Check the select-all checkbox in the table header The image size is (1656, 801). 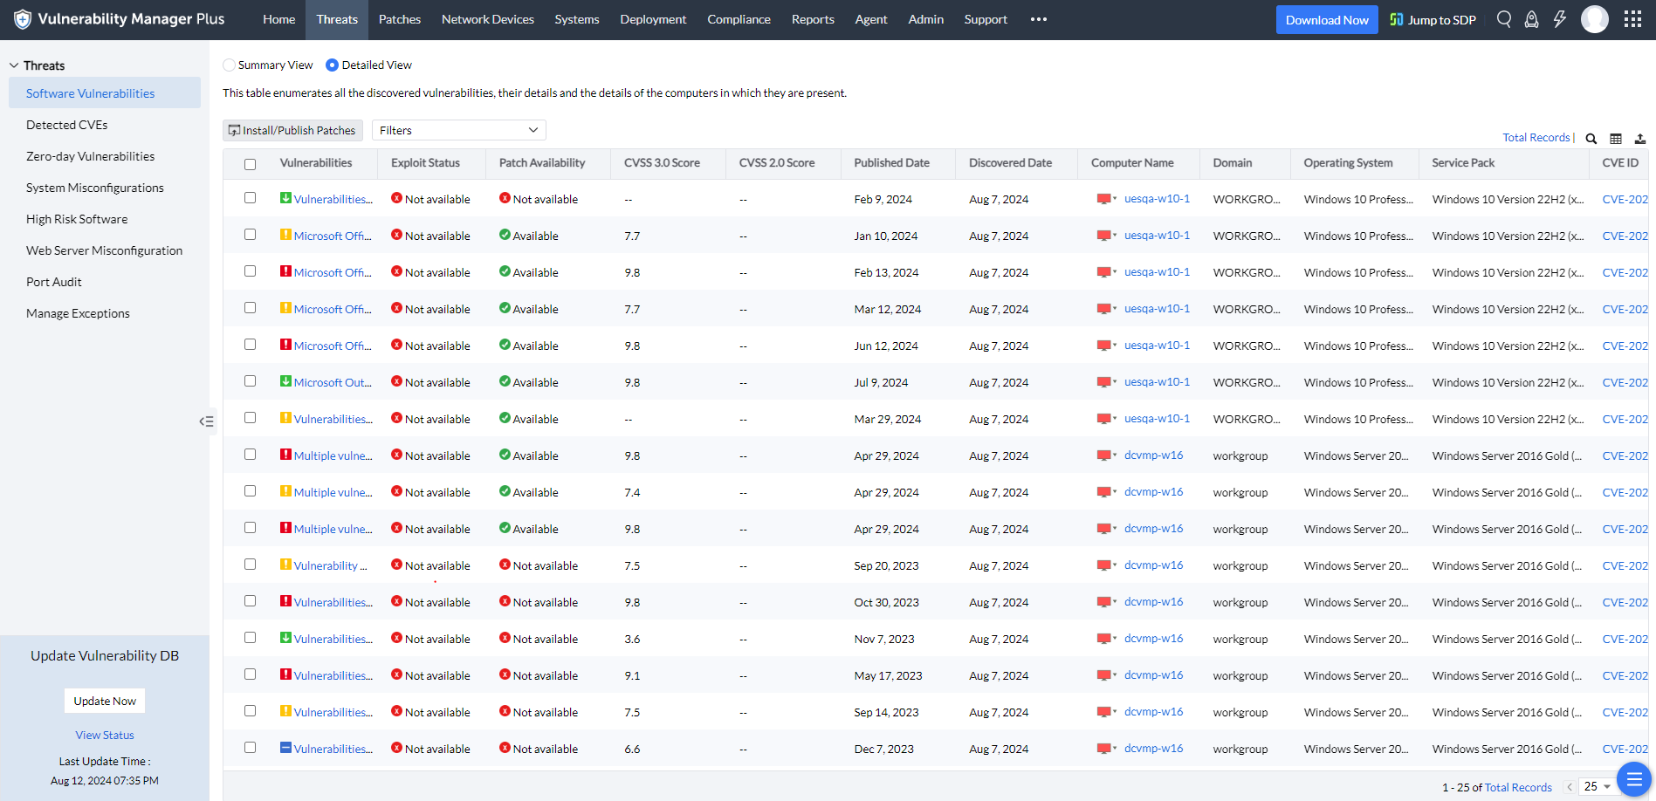coord(251,163)
